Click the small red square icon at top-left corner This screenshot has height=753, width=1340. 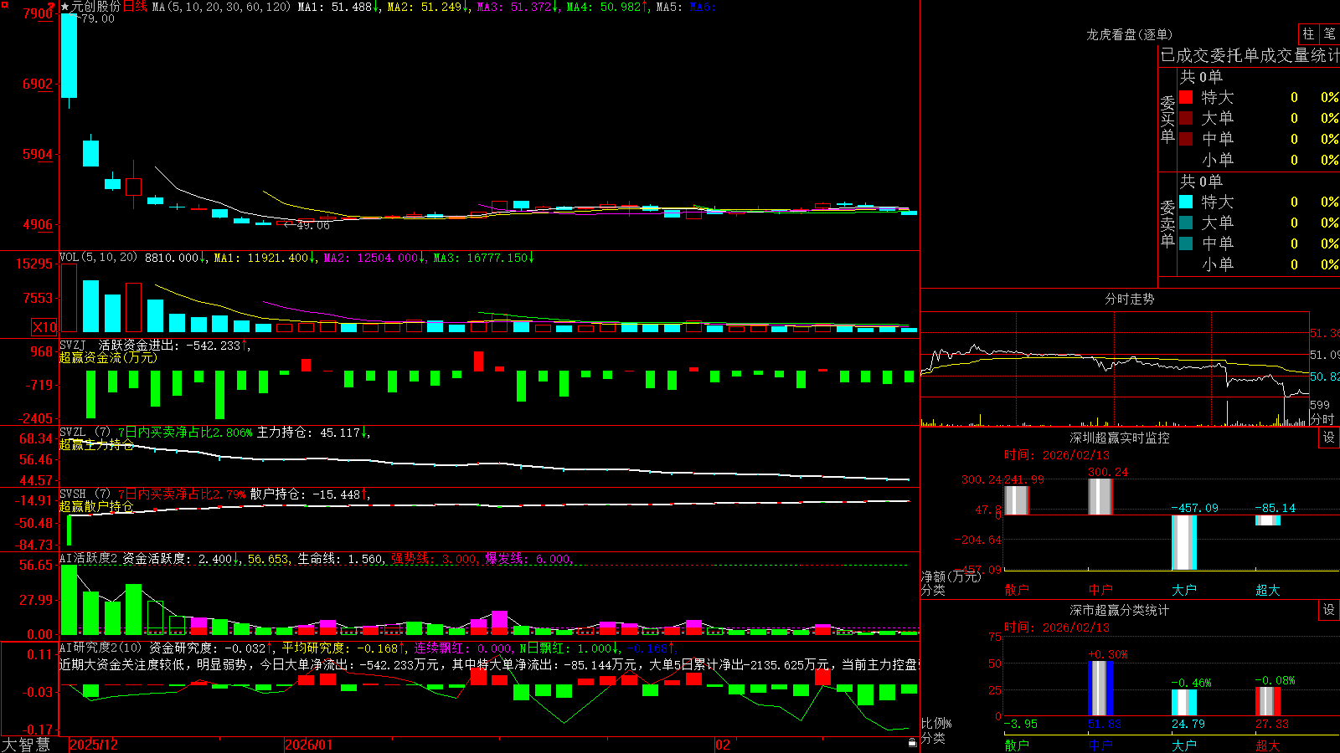click(4, 5)
